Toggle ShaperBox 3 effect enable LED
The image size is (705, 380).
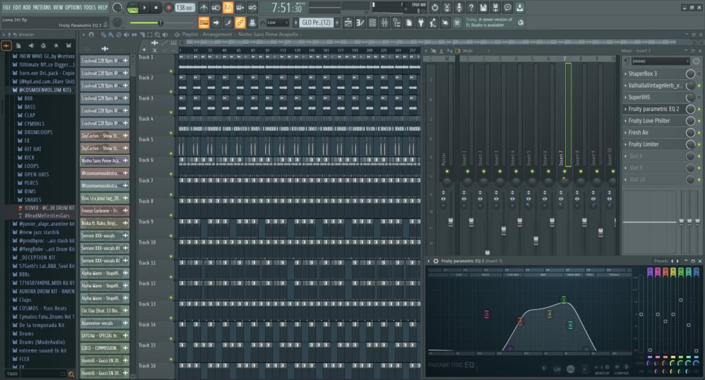(x=699, y=74)
